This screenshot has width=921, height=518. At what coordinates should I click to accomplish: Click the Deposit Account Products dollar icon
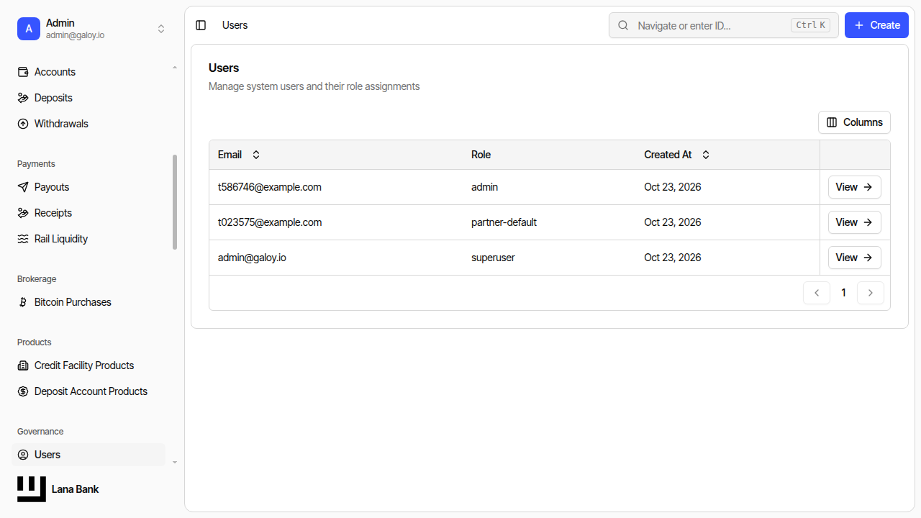coord(23,391)
